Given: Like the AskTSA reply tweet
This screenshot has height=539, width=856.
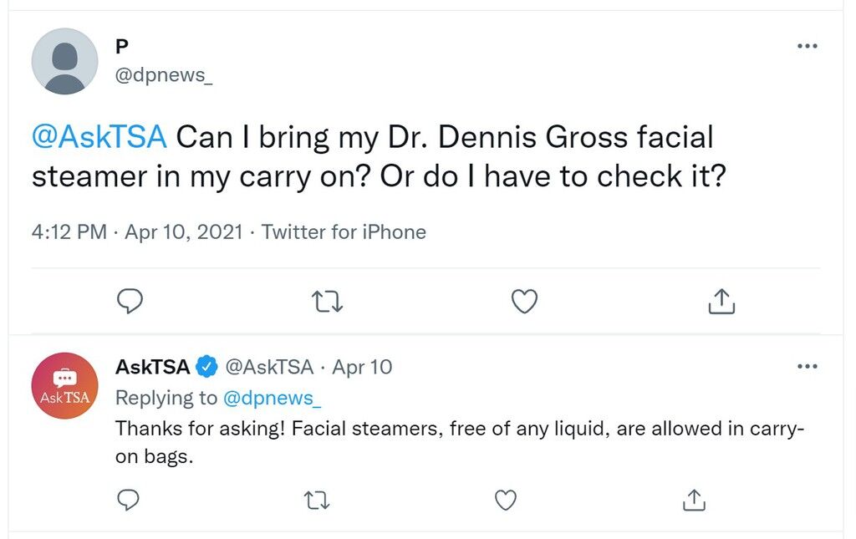Looking at the screenshot, I should pyautogui.click(x=506, y=500).
